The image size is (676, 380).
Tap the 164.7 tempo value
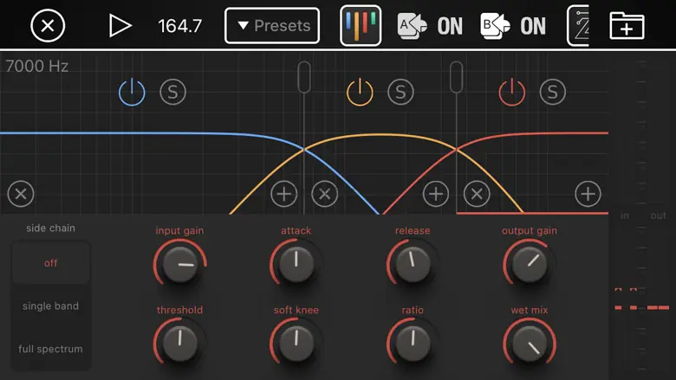[179, 26]
